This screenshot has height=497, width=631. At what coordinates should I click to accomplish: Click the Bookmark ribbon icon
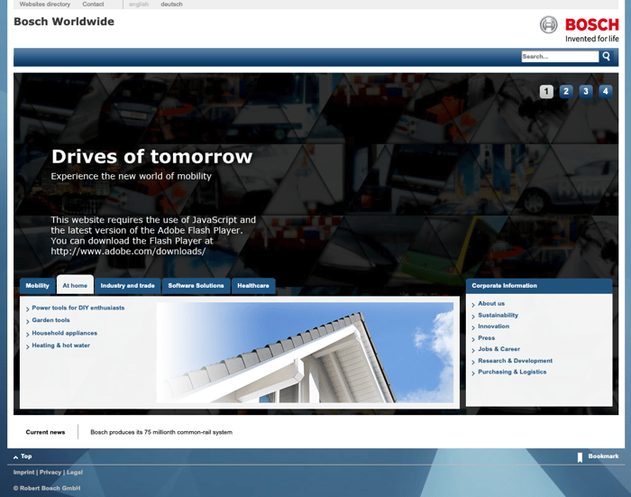[x=580, y=457]
